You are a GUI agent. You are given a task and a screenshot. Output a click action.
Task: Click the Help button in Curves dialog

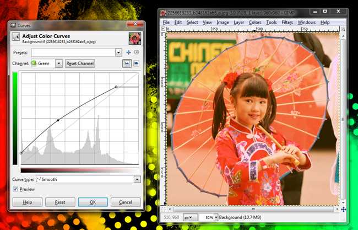28,202
